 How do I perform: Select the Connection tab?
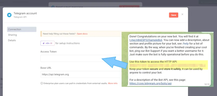(x=22, y=30)
